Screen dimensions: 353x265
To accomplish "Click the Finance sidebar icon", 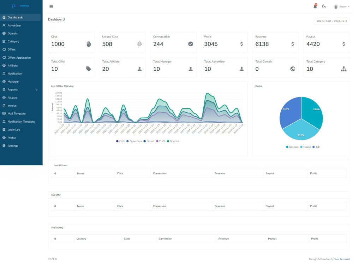I will point(4,98).
